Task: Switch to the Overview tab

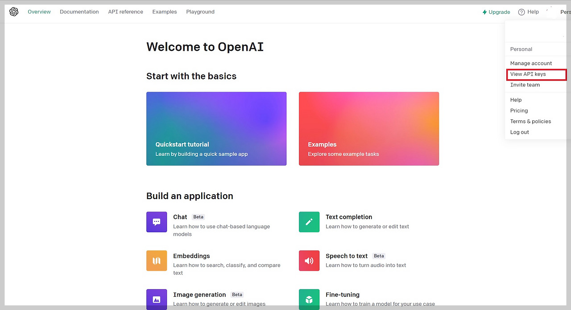Action: point(39,12)
